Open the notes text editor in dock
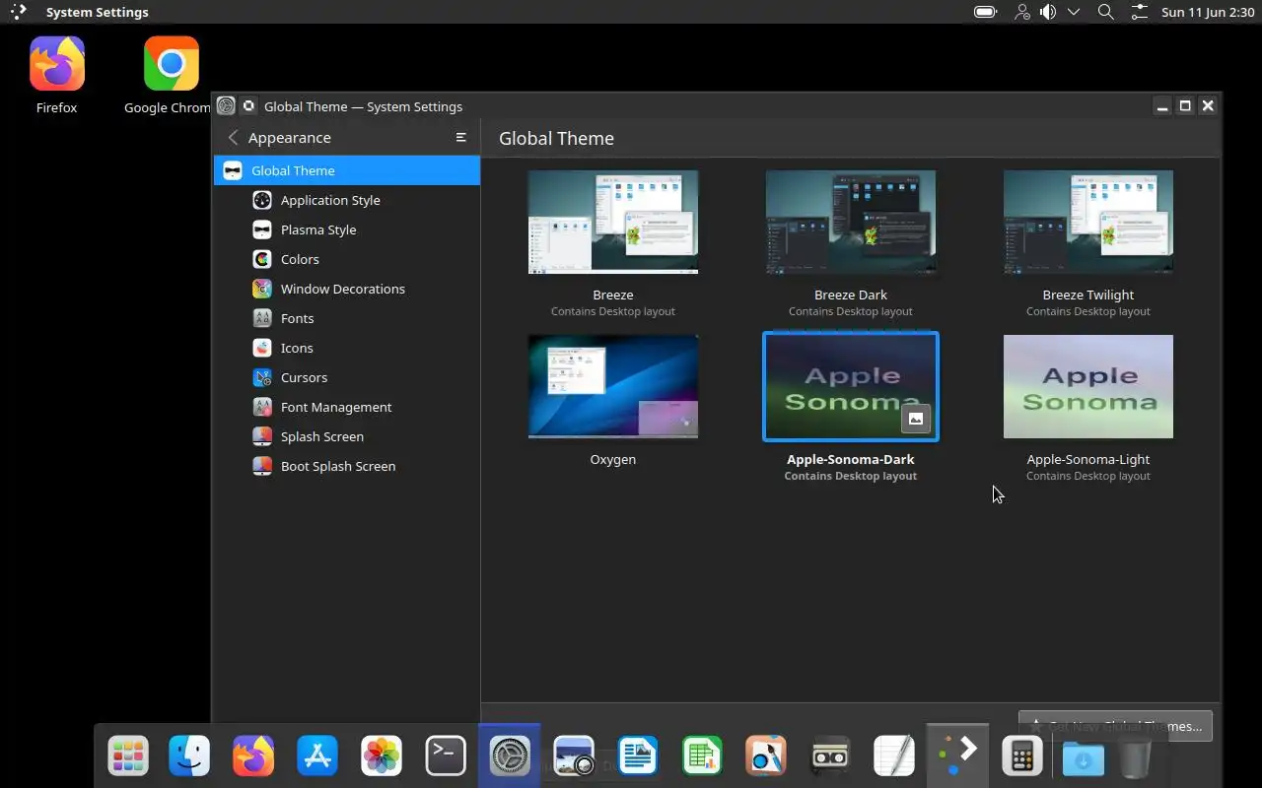 pyautogui.click(x=894, y=756)
